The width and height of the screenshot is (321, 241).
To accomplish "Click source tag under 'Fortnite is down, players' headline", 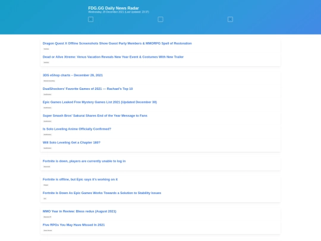I will click(x=47, y=167).
